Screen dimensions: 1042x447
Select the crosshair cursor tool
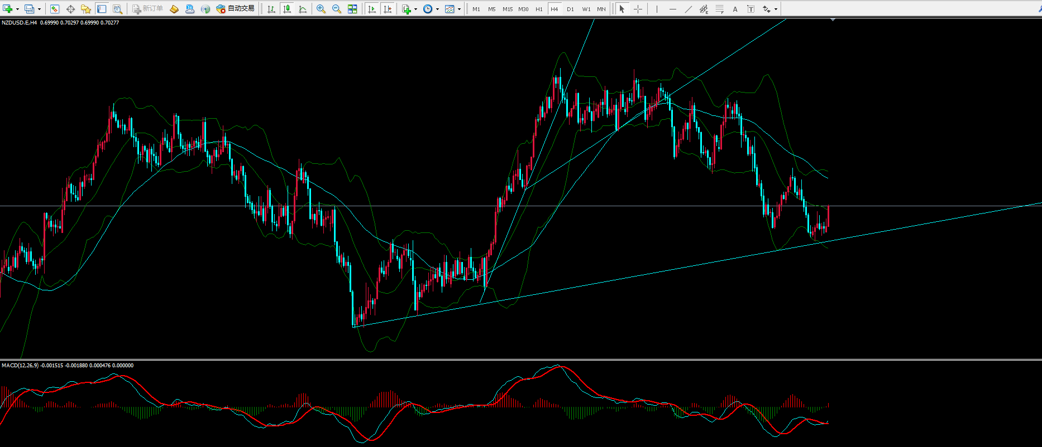[638, 9]
